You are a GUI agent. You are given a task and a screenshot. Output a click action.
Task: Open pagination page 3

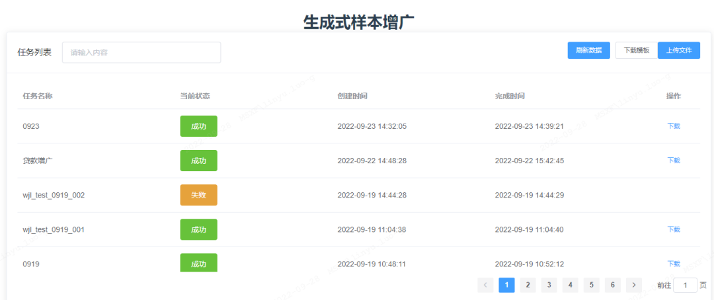click(x=549, y=285)
